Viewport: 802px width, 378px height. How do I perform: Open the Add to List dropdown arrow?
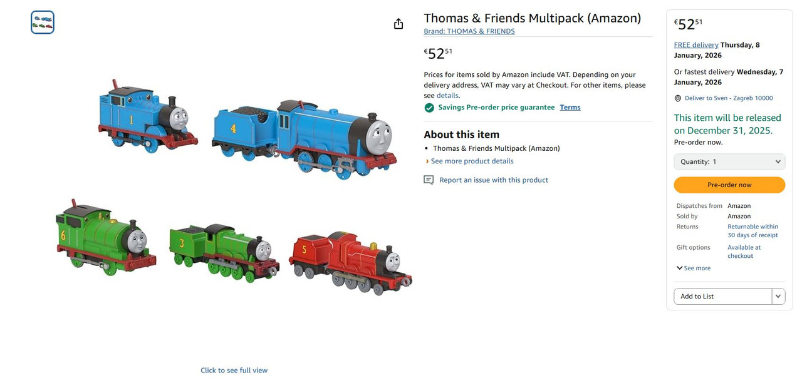tap(778, 297)
